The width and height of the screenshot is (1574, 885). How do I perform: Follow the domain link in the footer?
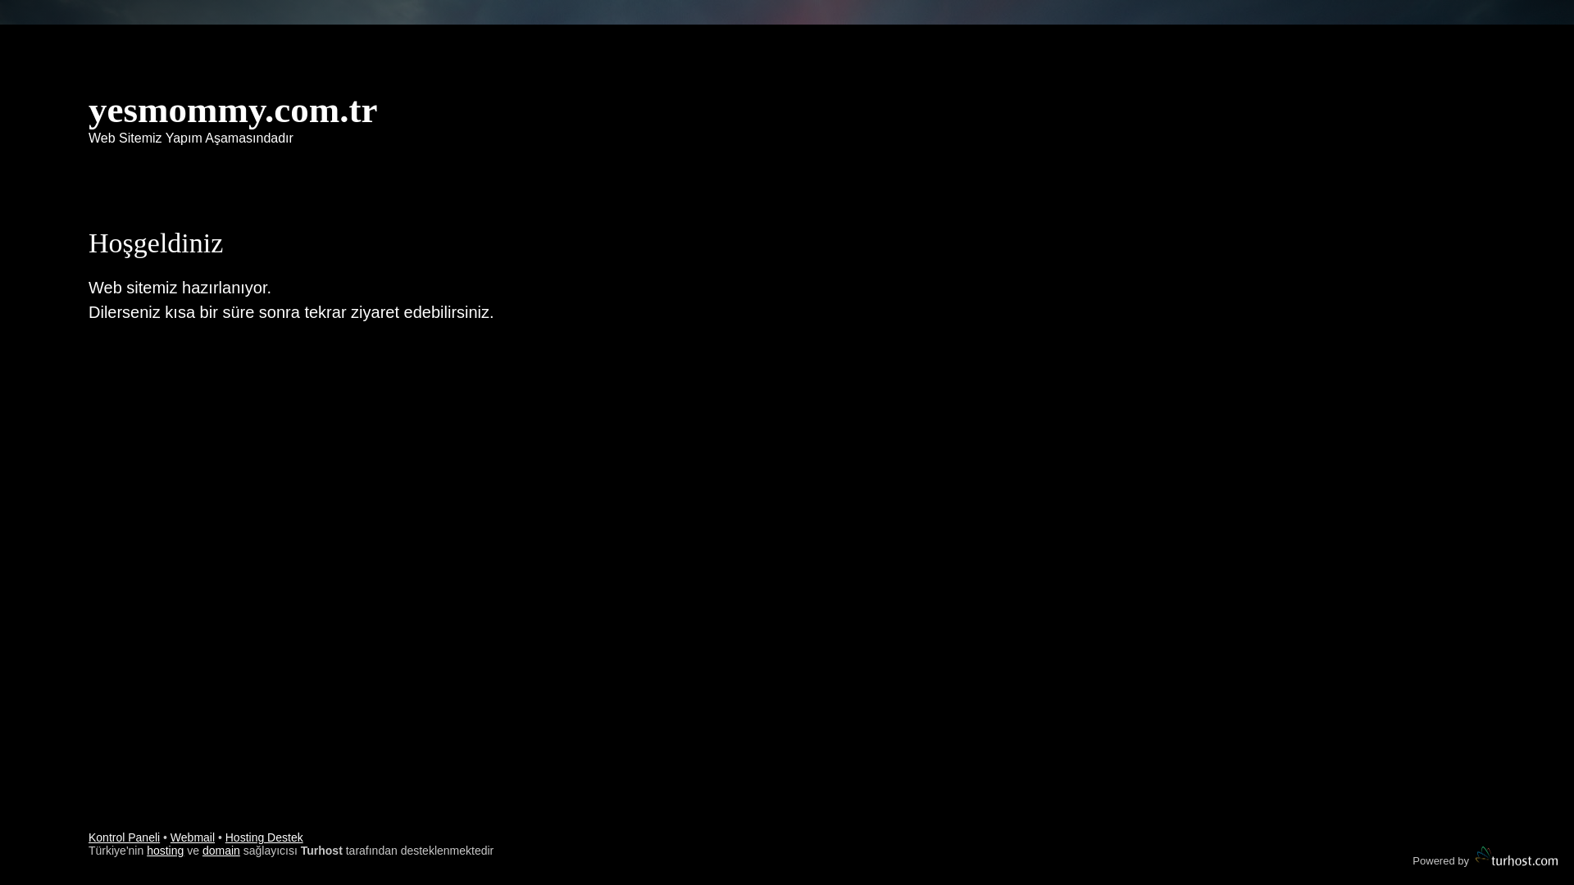point(221,851)
